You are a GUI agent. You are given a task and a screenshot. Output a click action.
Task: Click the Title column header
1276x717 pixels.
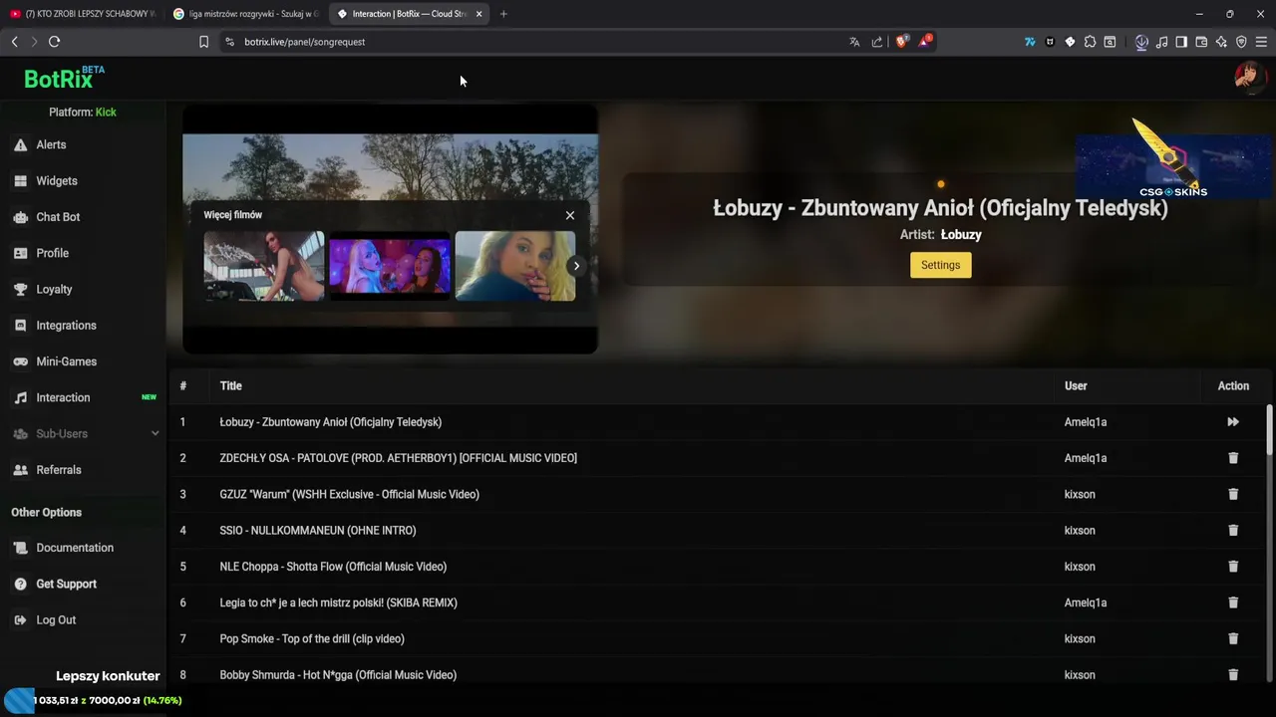[x=231, y=386]
